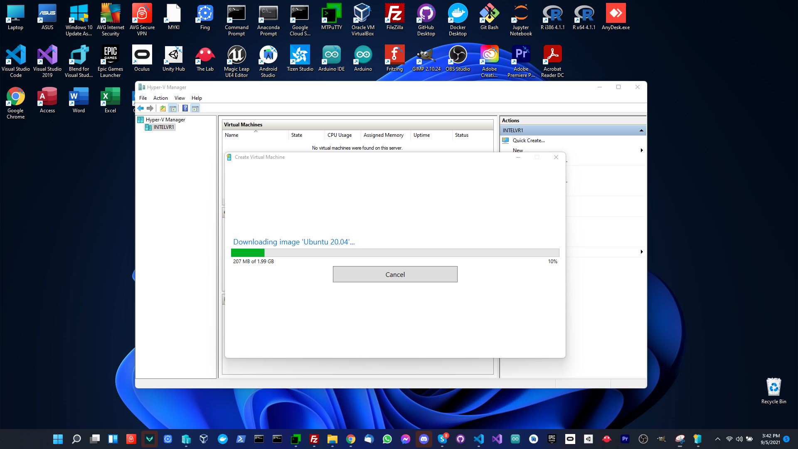Open the Docker Desktop shortcut
Screen dimensions: 798x449
pyautogui.click(x=458, y=20)
